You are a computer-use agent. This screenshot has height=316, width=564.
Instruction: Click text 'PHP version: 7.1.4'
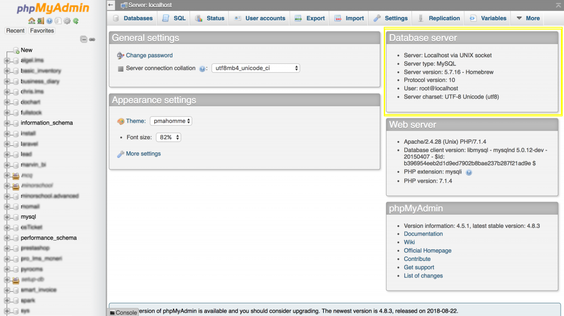click(x=427, y=181)
